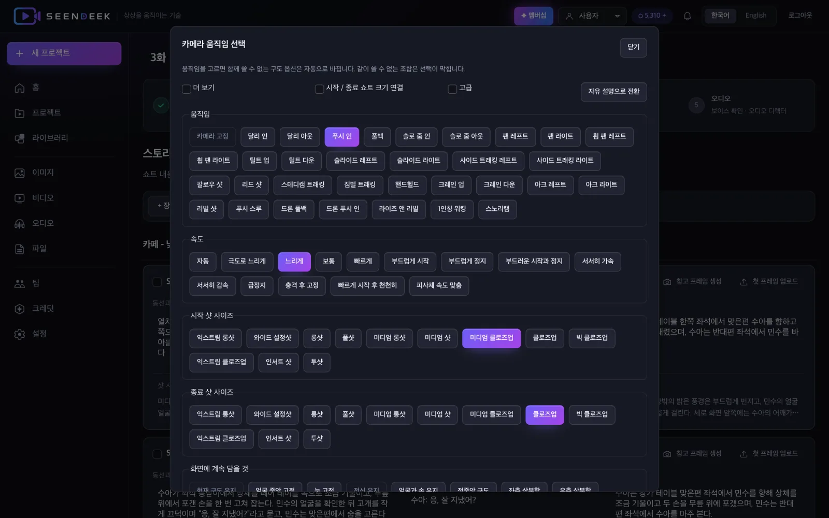Click the 로그아웃 link
This screenshot has height=518, width=829.
(x=800, y=16)
